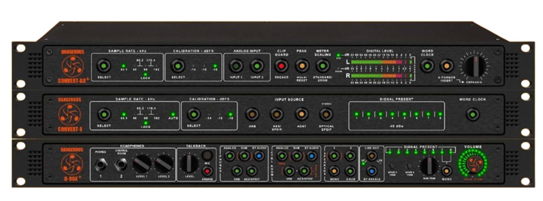The image size is (543, 201).
Task: Toggle Phones SUM source button
Action: click(x=244, y=156)
